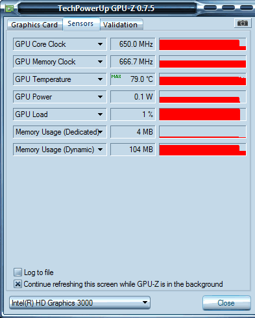The image size is (255, 318).
Task: Select the Sensors tab
Action: [x=80, y=23]
